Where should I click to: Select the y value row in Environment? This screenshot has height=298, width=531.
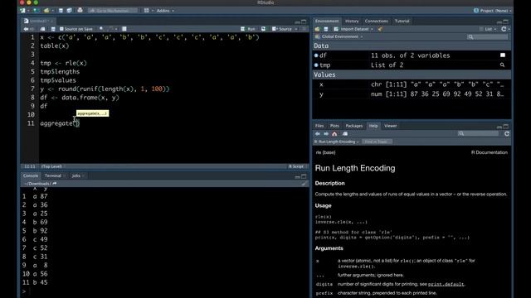click(x=412, y=94)
